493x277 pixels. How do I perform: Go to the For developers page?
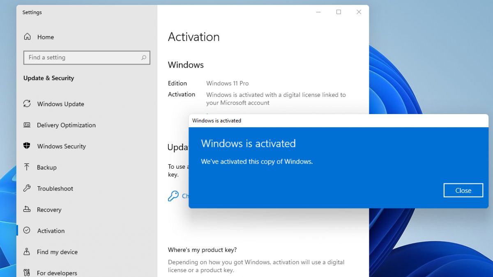57,273
